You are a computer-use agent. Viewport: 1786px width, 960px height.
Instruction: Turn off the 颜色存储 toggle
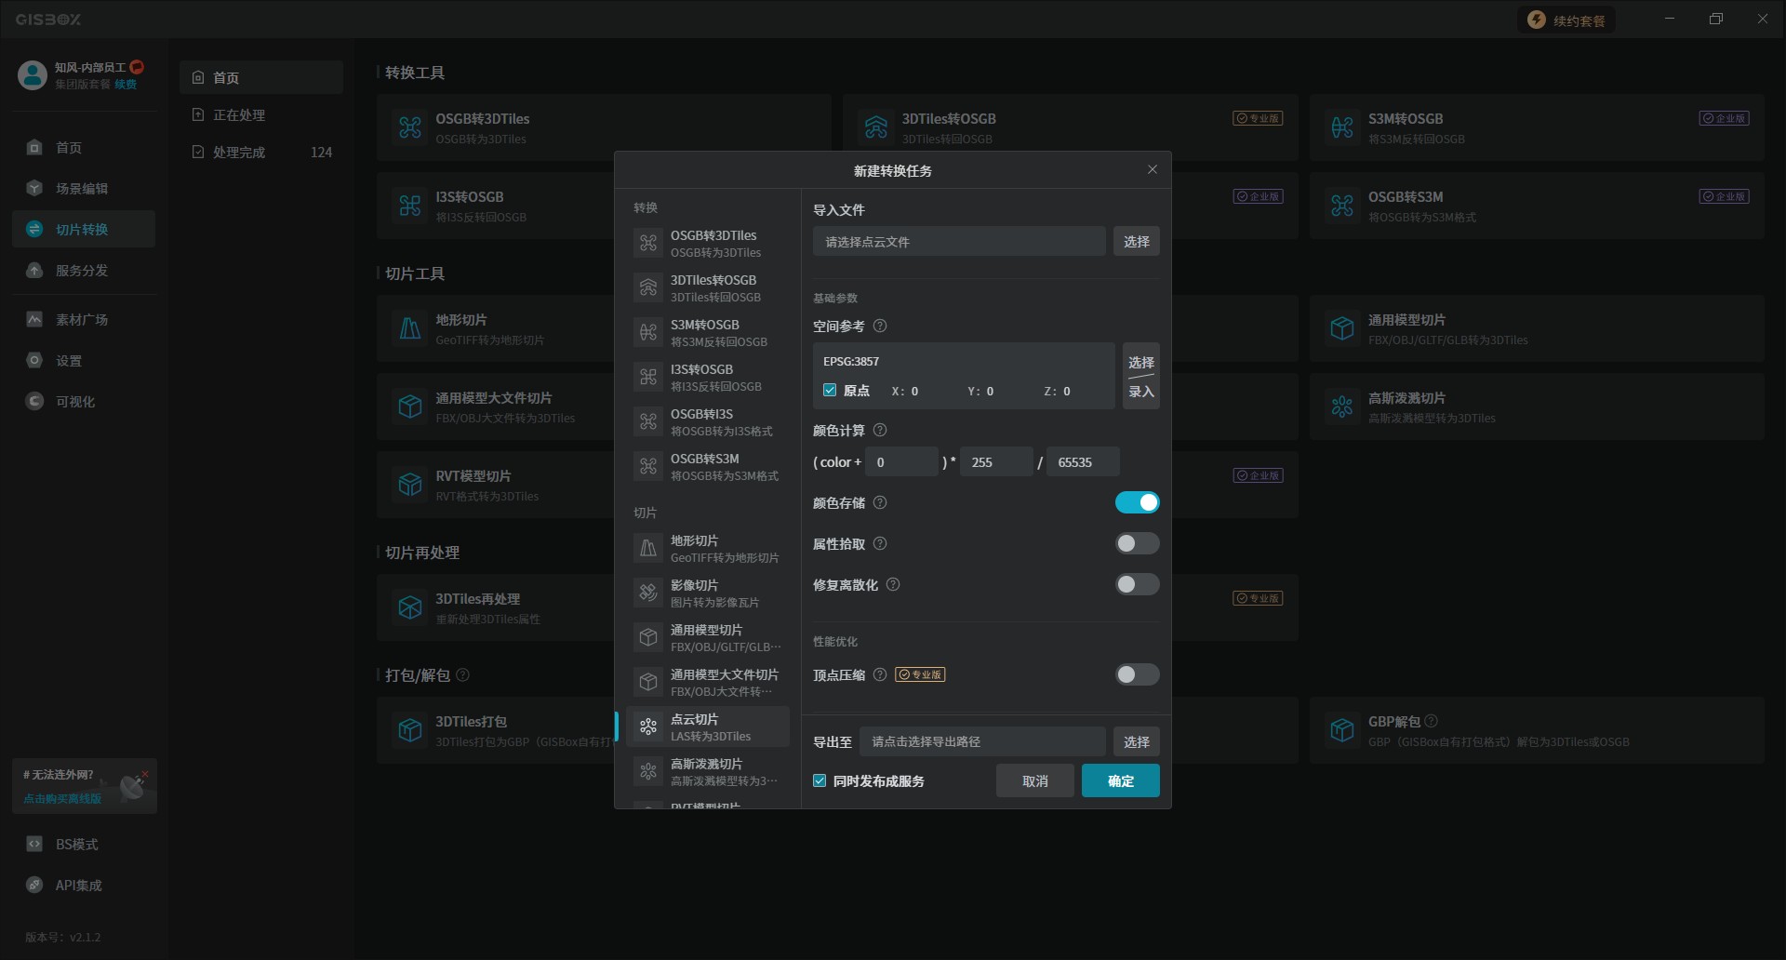[x=1137, y=503]
